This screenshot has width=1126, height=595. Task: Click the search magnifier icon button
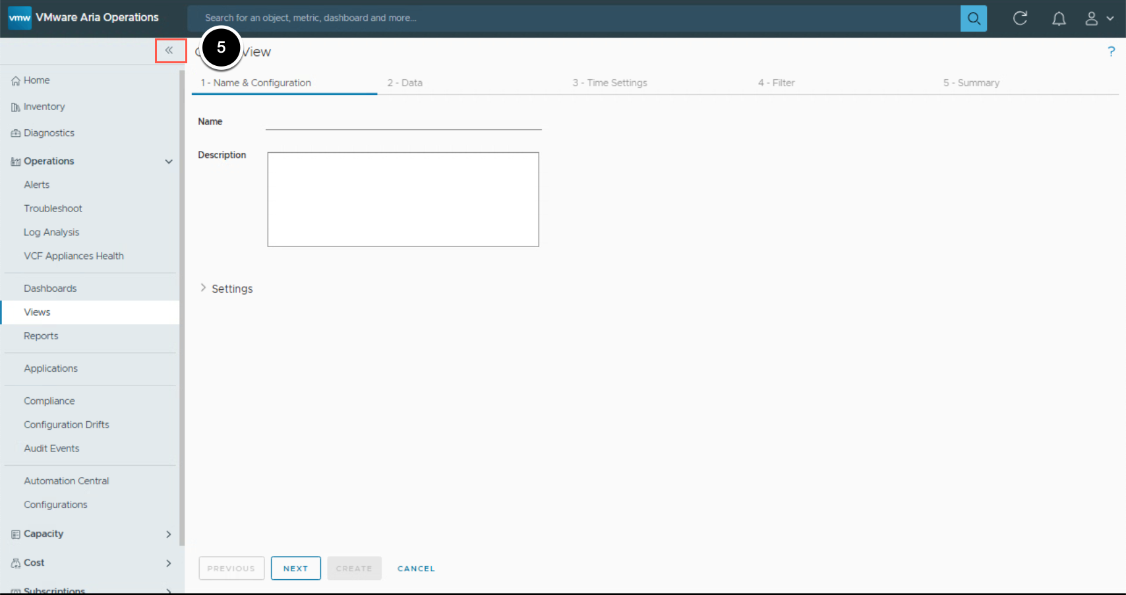[973, 18]
